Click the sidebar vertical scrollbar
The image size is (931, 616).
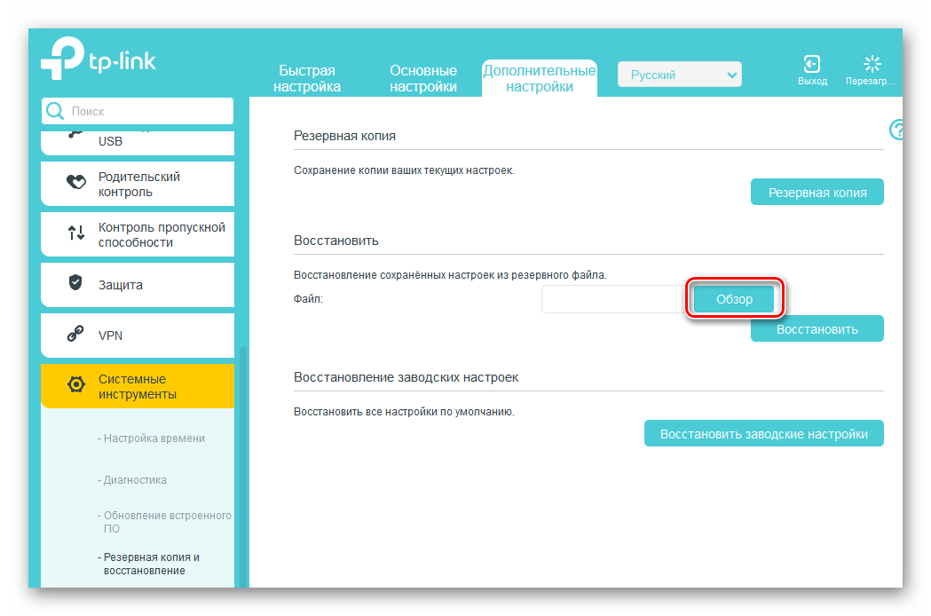242,466
